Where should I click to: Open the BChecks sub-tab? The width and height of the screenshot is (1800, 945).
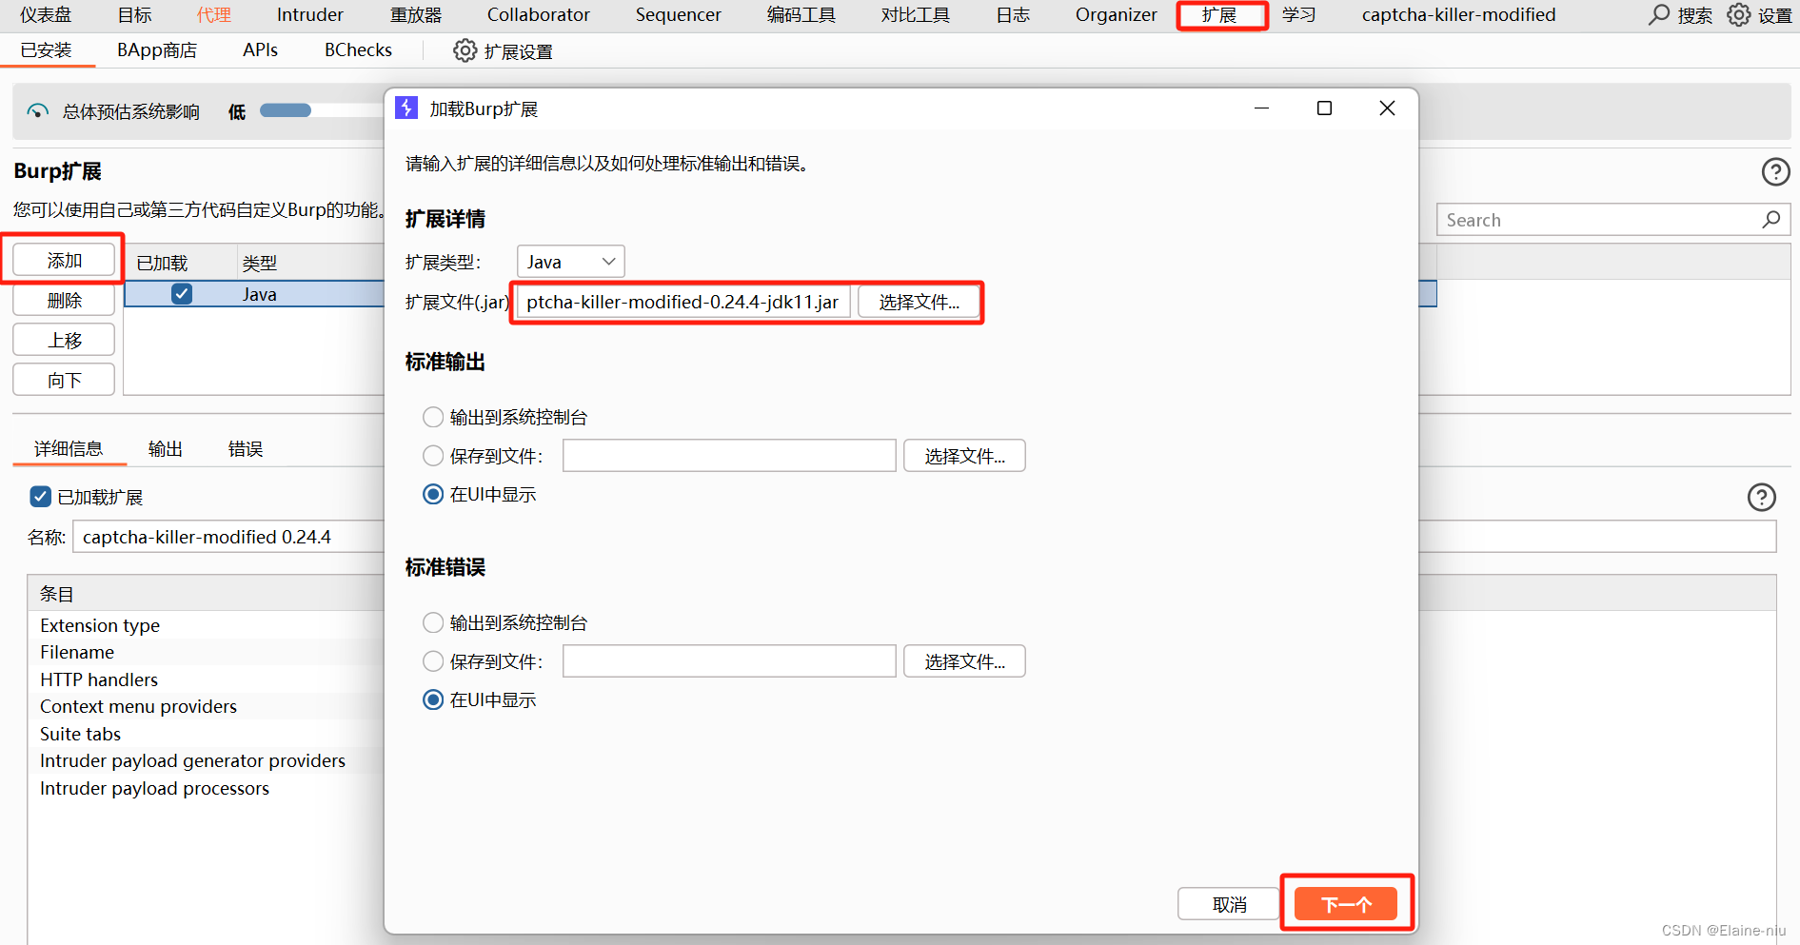click(358, 49)
